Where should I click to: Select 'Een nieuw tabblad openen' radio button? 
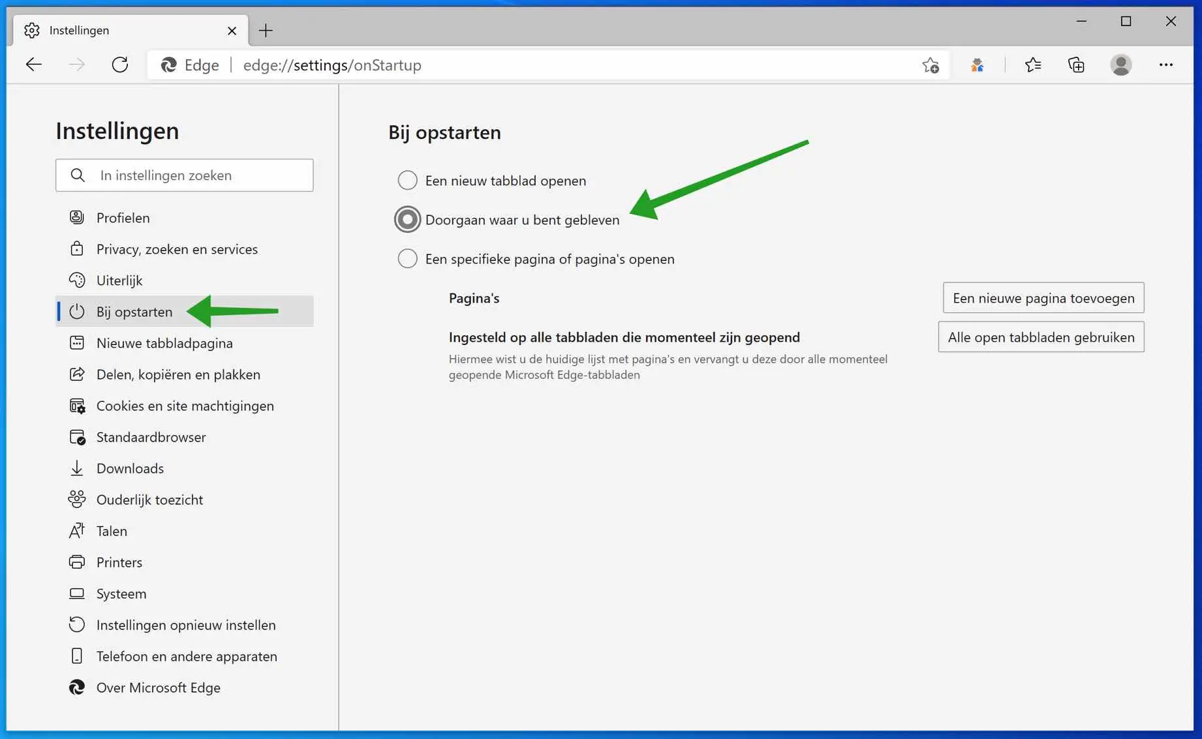point(407,180)
